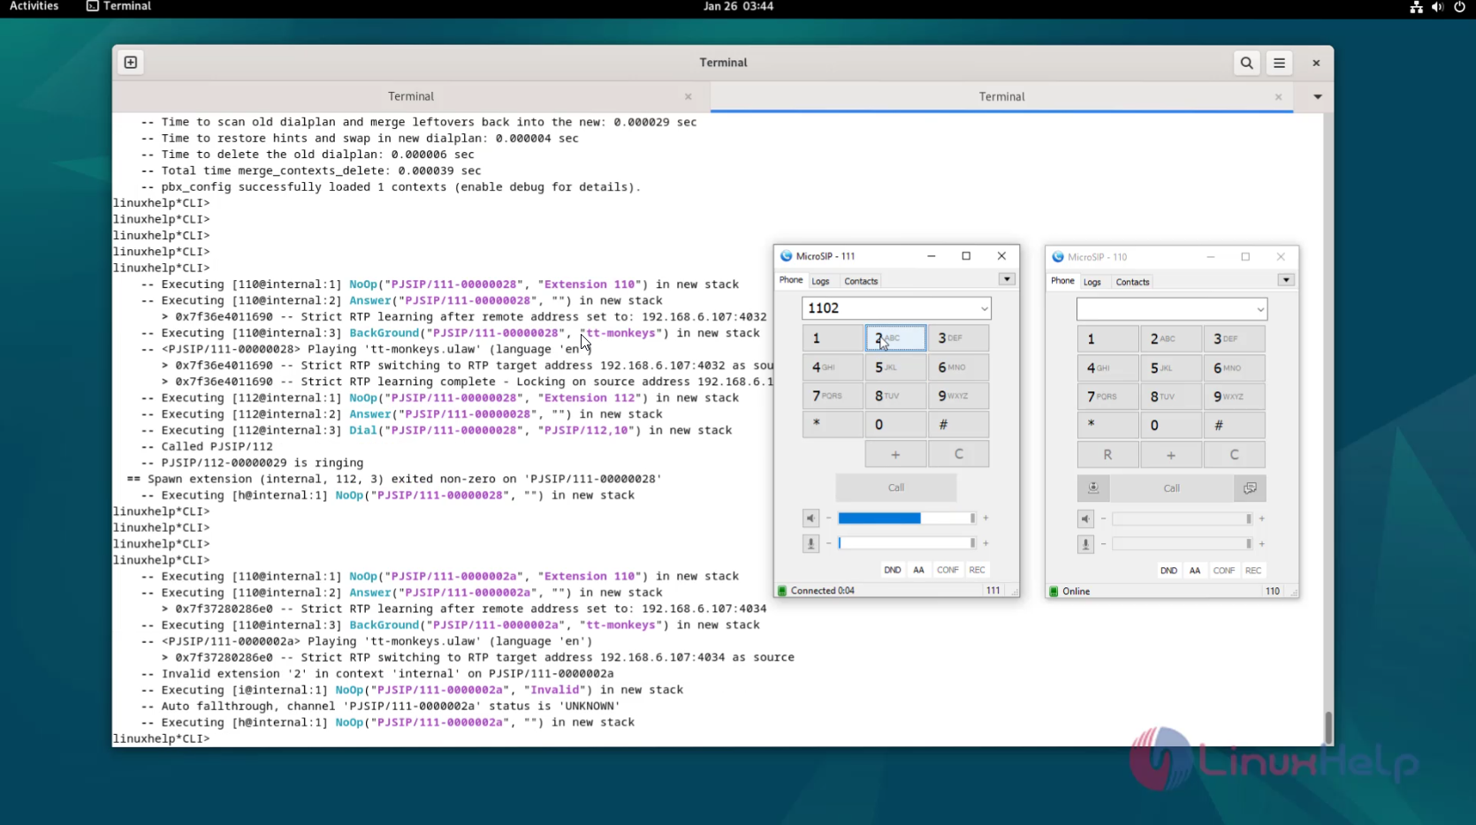1476x825 pixels.
Task: Start video call in MicroSIP 110
Action: coord(1093,488)
